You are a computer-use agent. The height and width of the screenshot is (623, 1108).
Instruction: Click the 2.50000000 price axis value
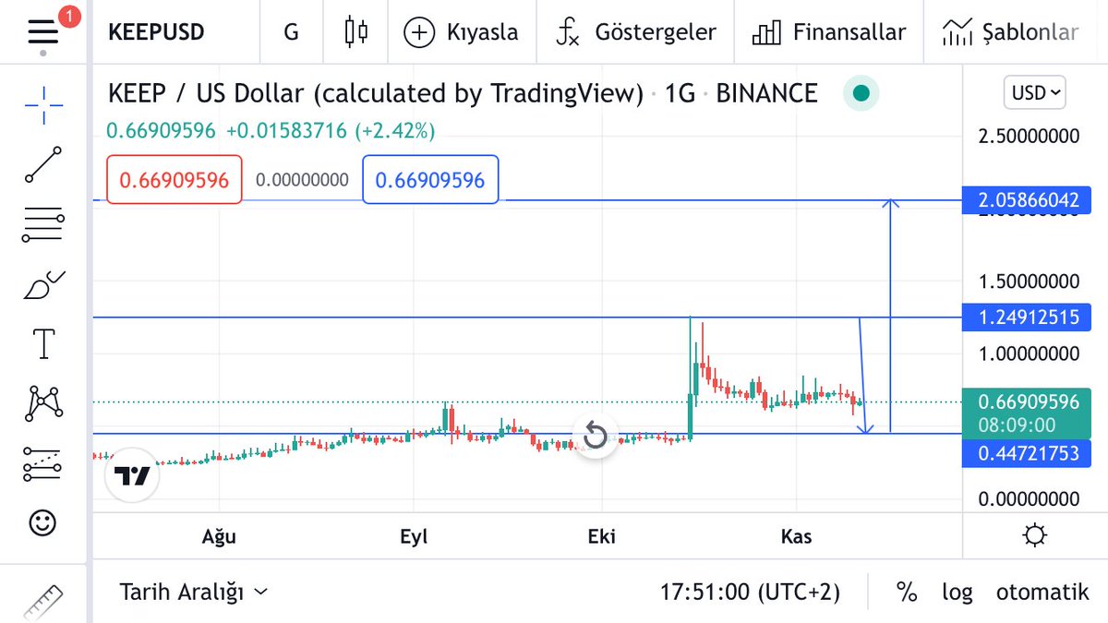click(x=1028, y=137)
